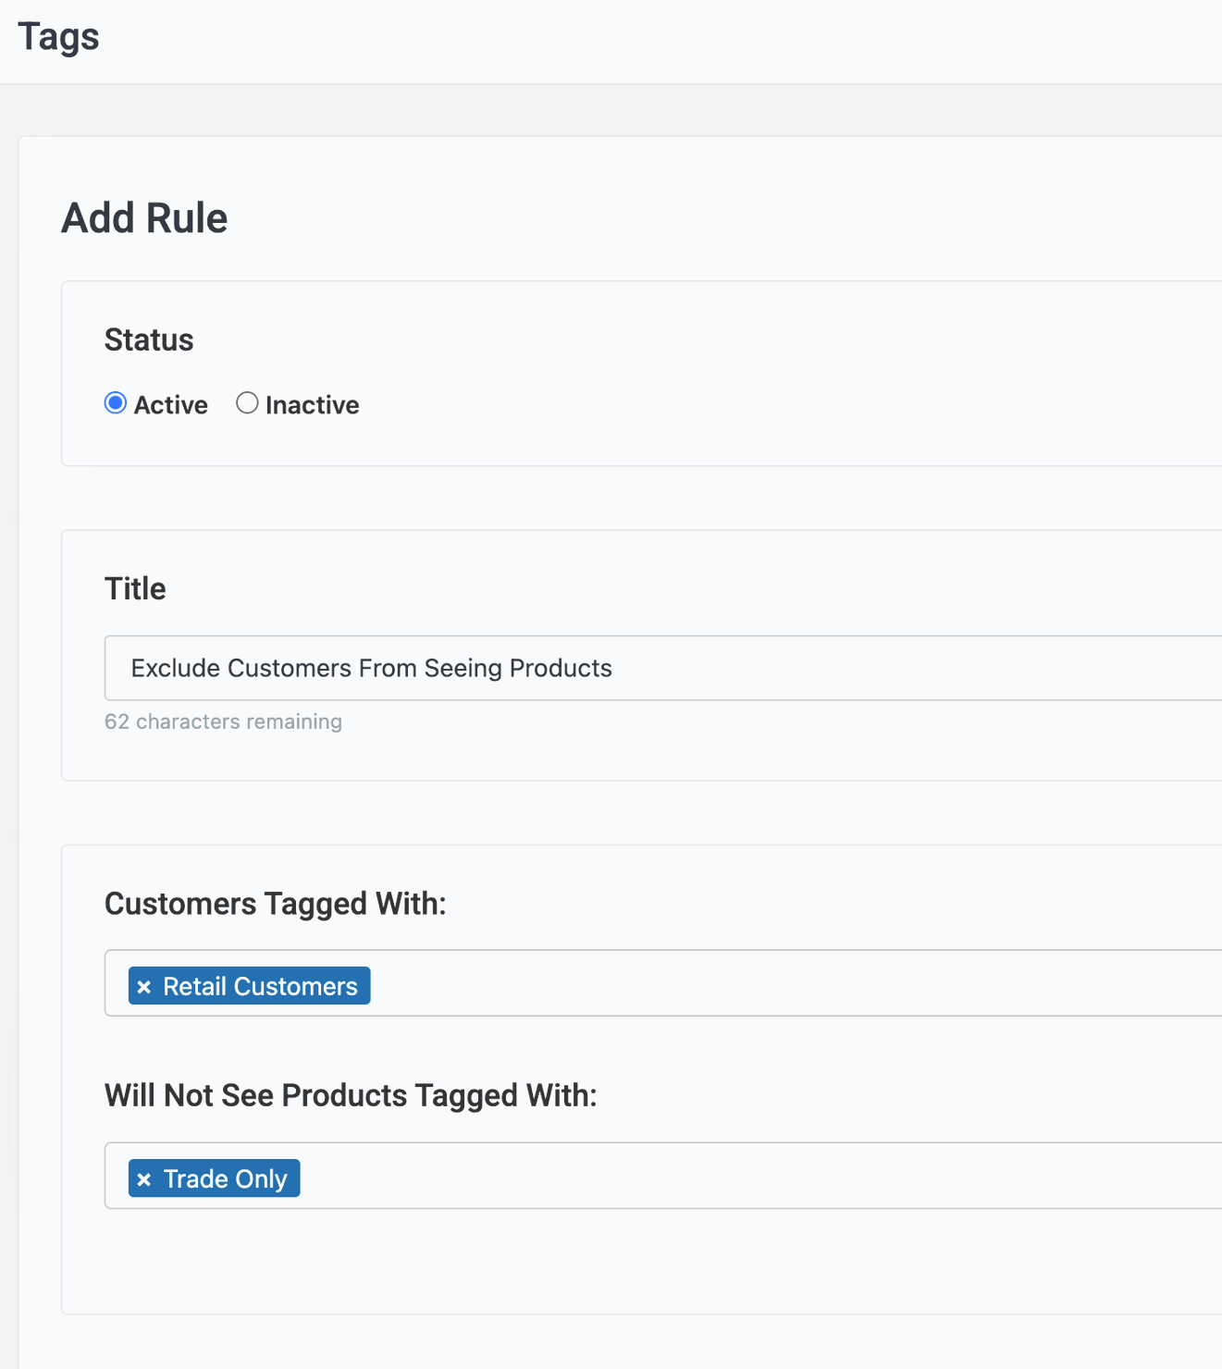The height and width of the screenshot is (1369, 1222).
Task: Click the Retail Customers tag chip text
Action: 260,987
